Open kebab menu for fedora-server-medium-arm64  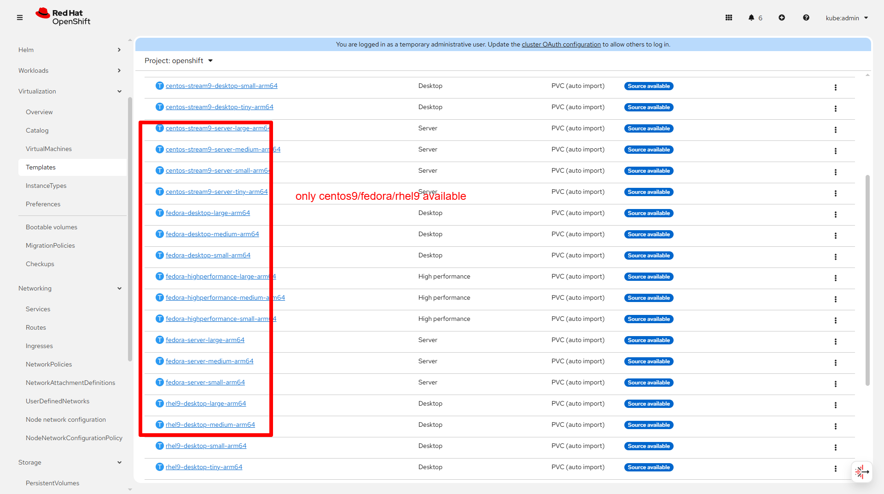click(x=836, y=363)
